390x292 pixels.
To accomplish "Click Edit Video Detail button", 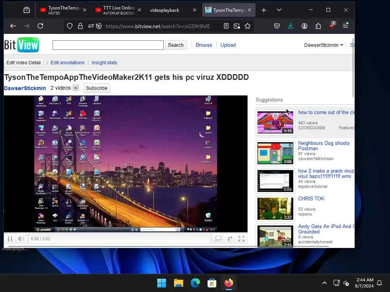I will pos(24,63).
